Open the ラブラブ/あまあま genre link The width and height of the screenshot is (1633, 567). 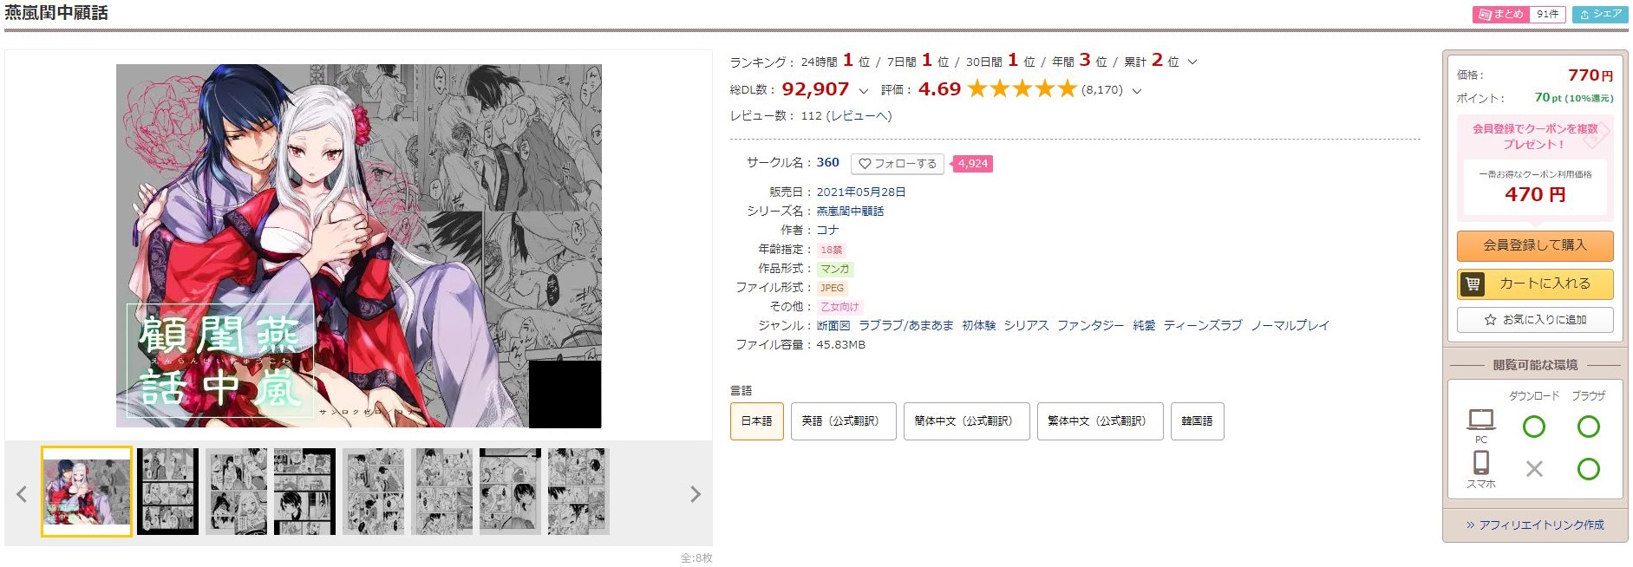[906, 325]
